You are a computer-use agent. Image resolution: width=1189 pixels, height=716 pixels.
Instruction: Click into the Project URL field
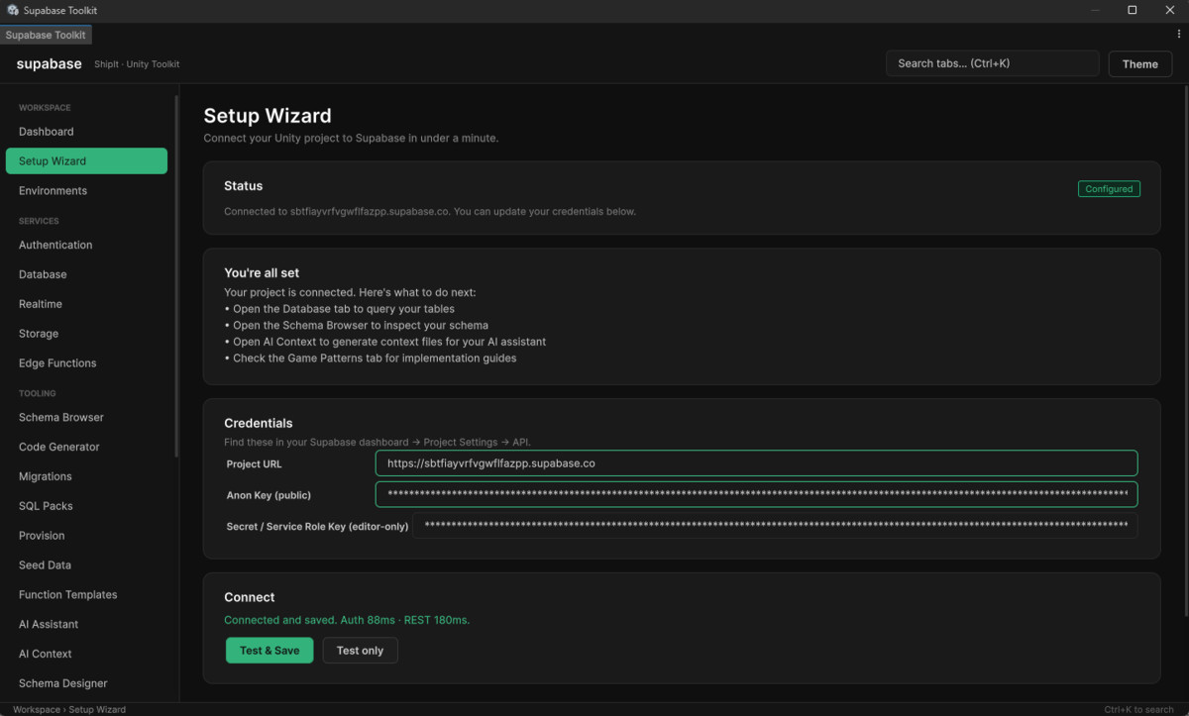(x=756, y=463)
